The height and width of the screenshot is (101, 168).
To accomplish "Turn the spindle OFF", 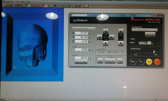I will tap(84, 62).
